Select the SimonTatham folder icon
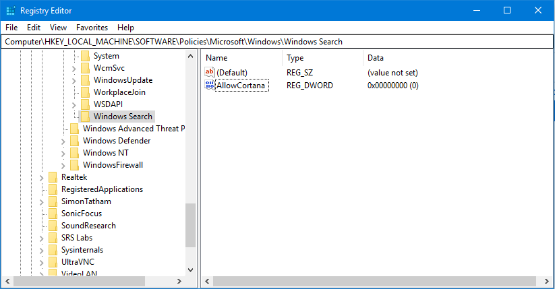Image resolution: width=555 pixels, height=289 pixels. pos(53,201)
